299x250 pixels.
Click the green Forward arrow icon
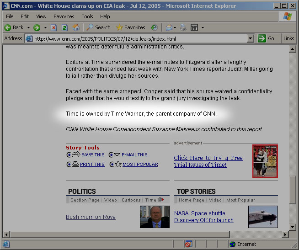pos(37,27)
